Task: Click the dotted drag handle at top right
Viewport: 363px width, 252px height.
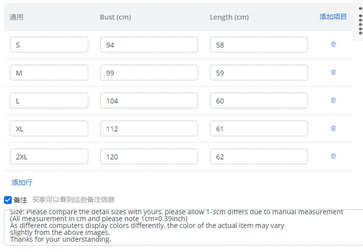Action: coord(361,22)
